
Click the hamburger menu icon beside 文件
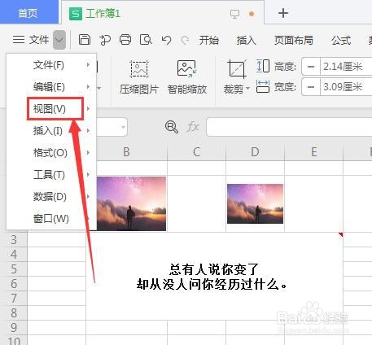19,40
